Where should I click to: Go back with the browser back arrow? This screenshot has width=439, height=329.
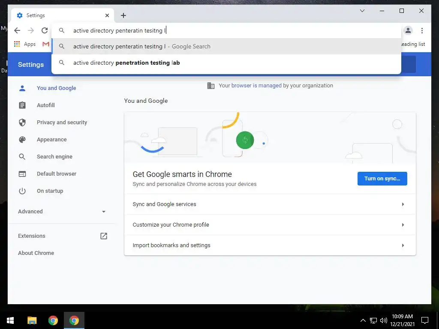click(17, 30)
